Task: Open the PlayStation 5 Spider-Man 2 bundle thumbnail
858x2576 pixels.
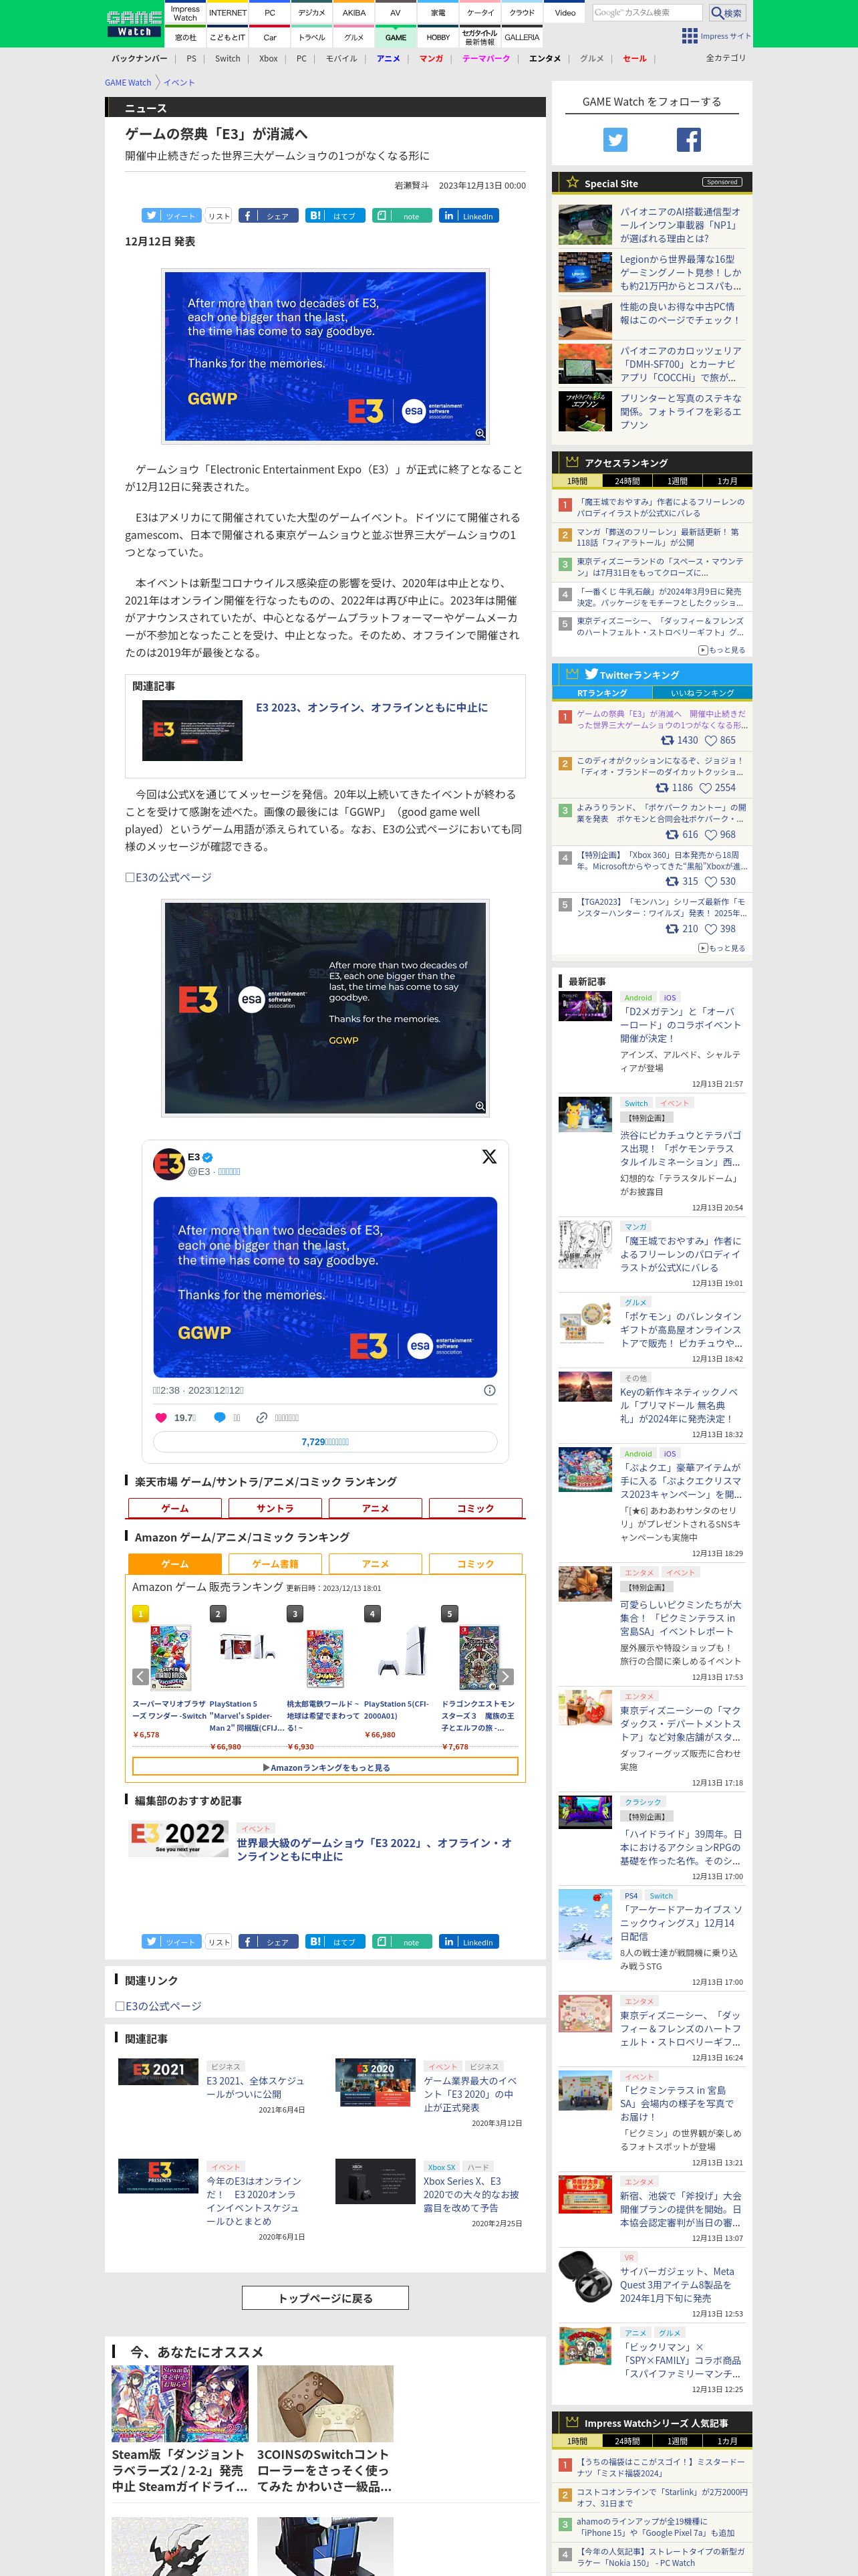Action: (248, 1648)
